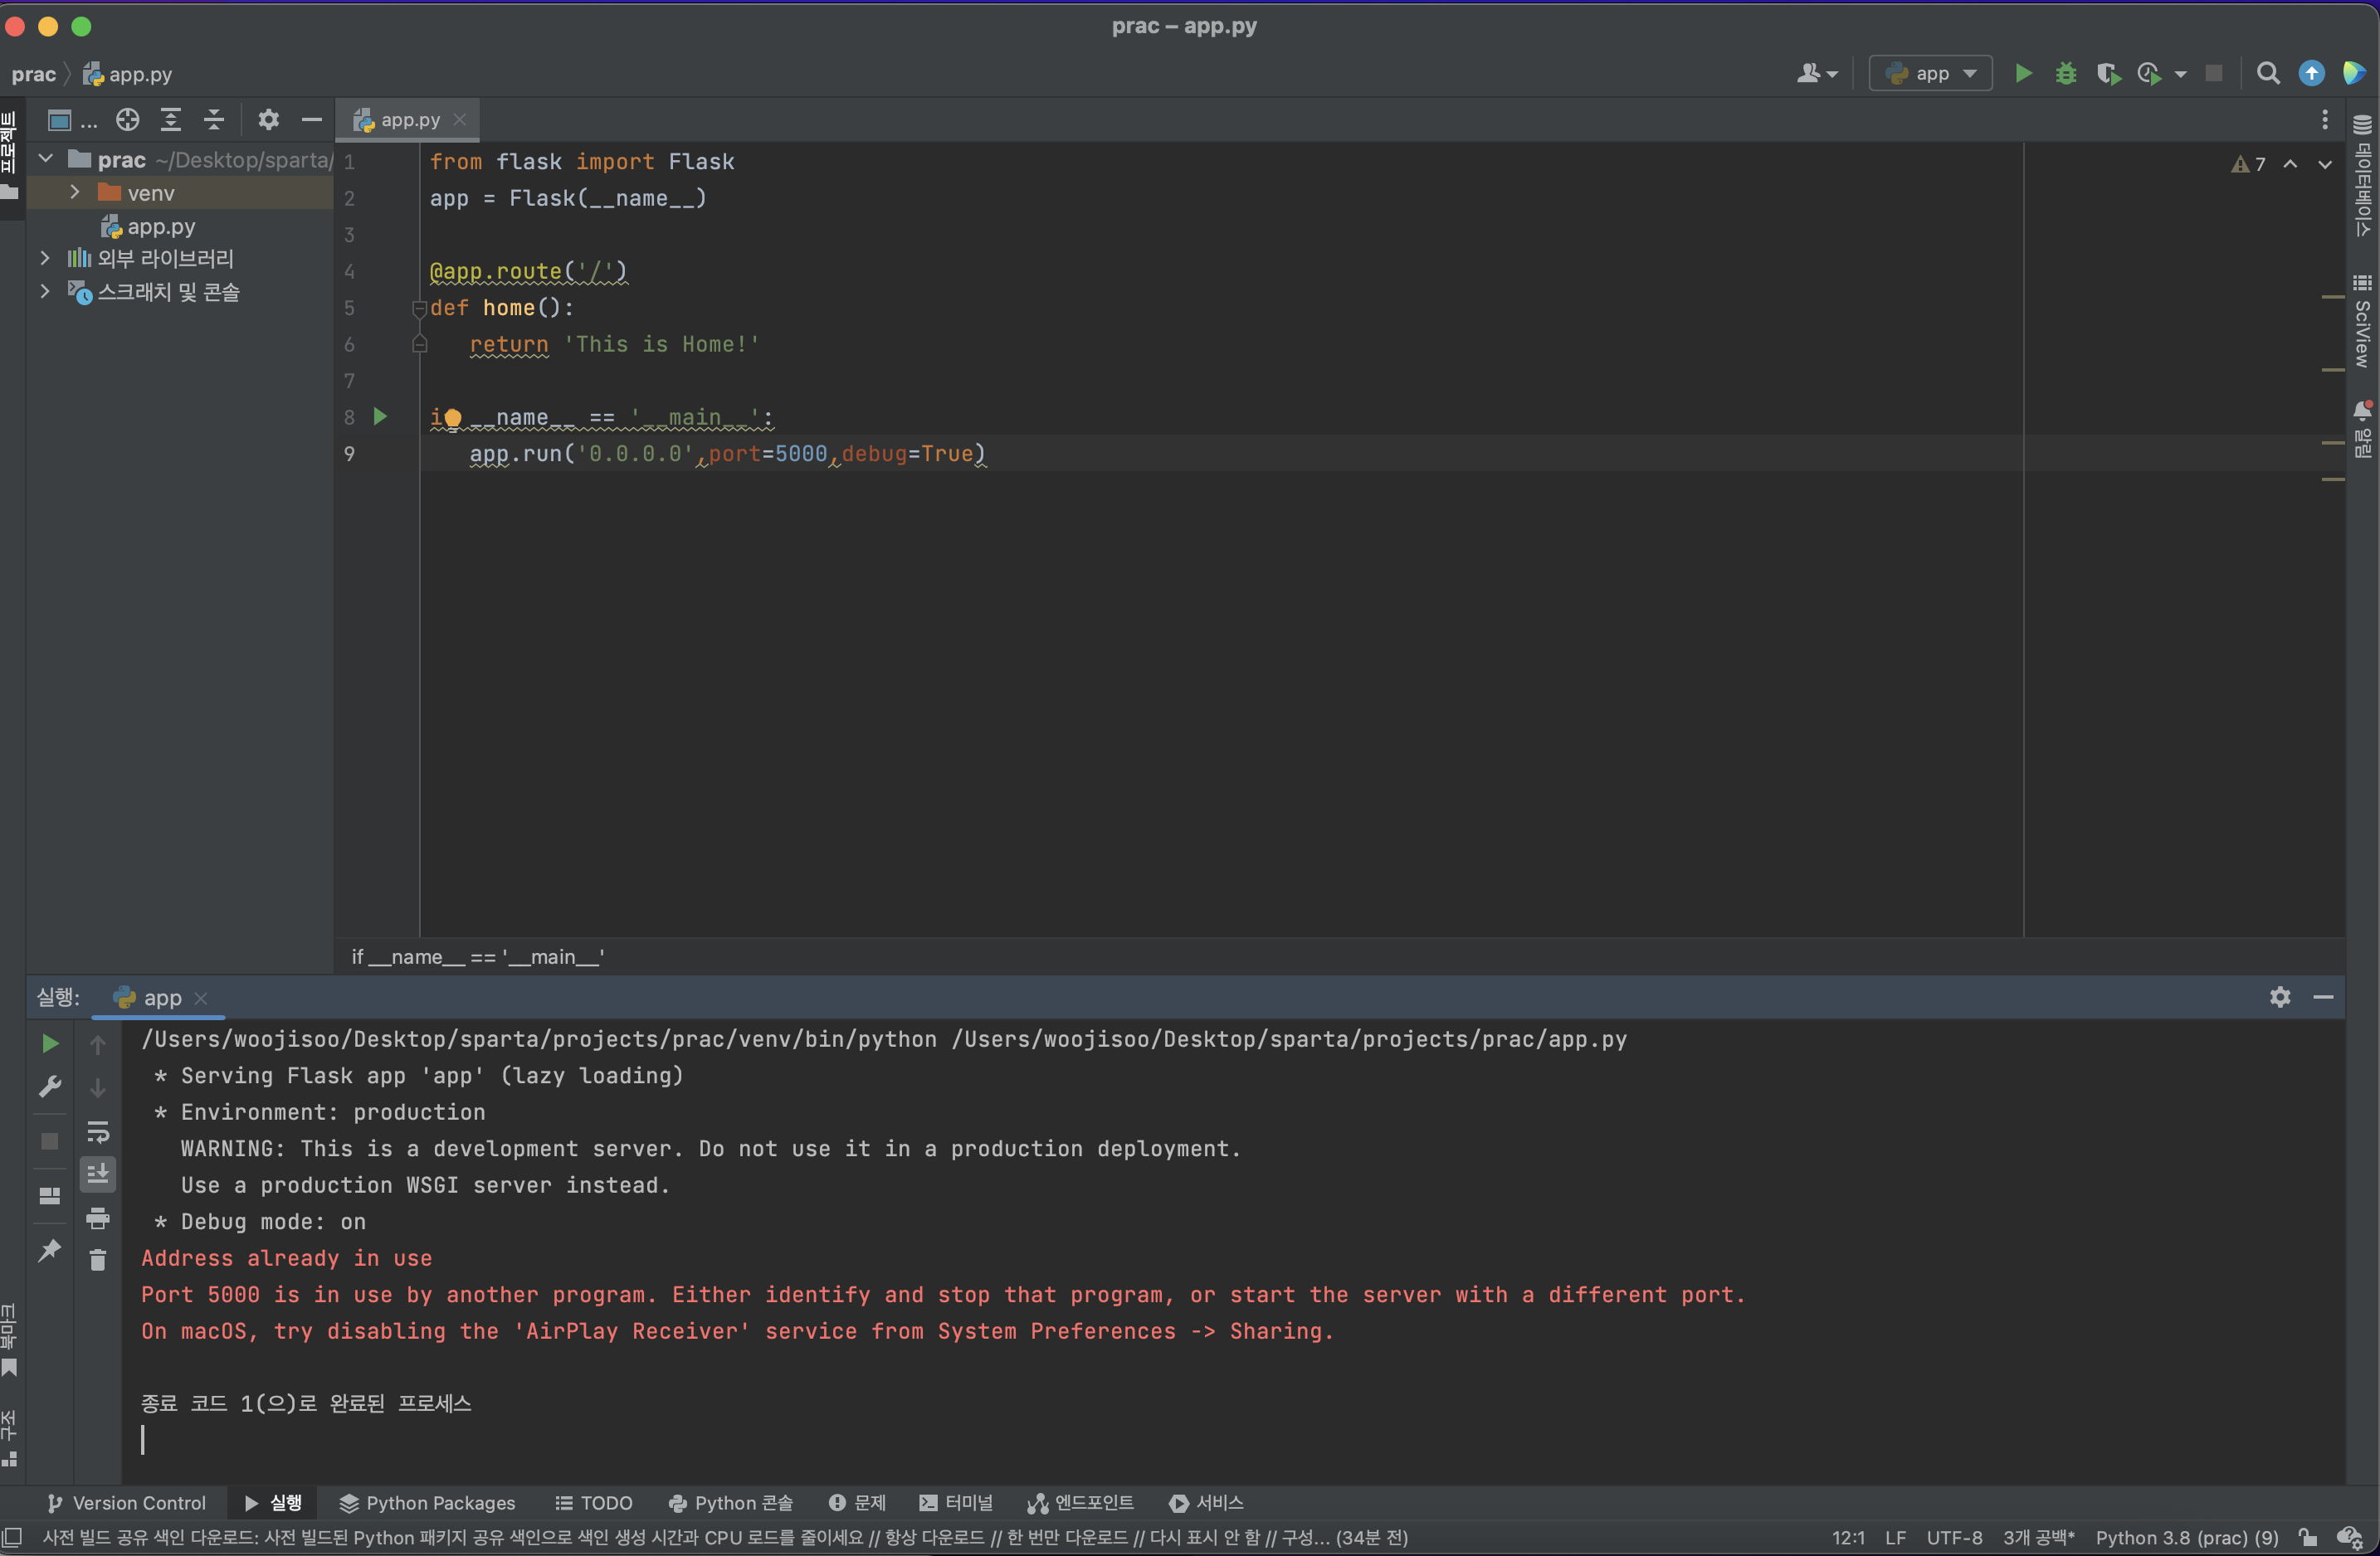Open the Python Packages tool tab
Image resolution: width=2380 pixels, height=1556 pixels.
pyautogui.click(x=427, y=1503)
